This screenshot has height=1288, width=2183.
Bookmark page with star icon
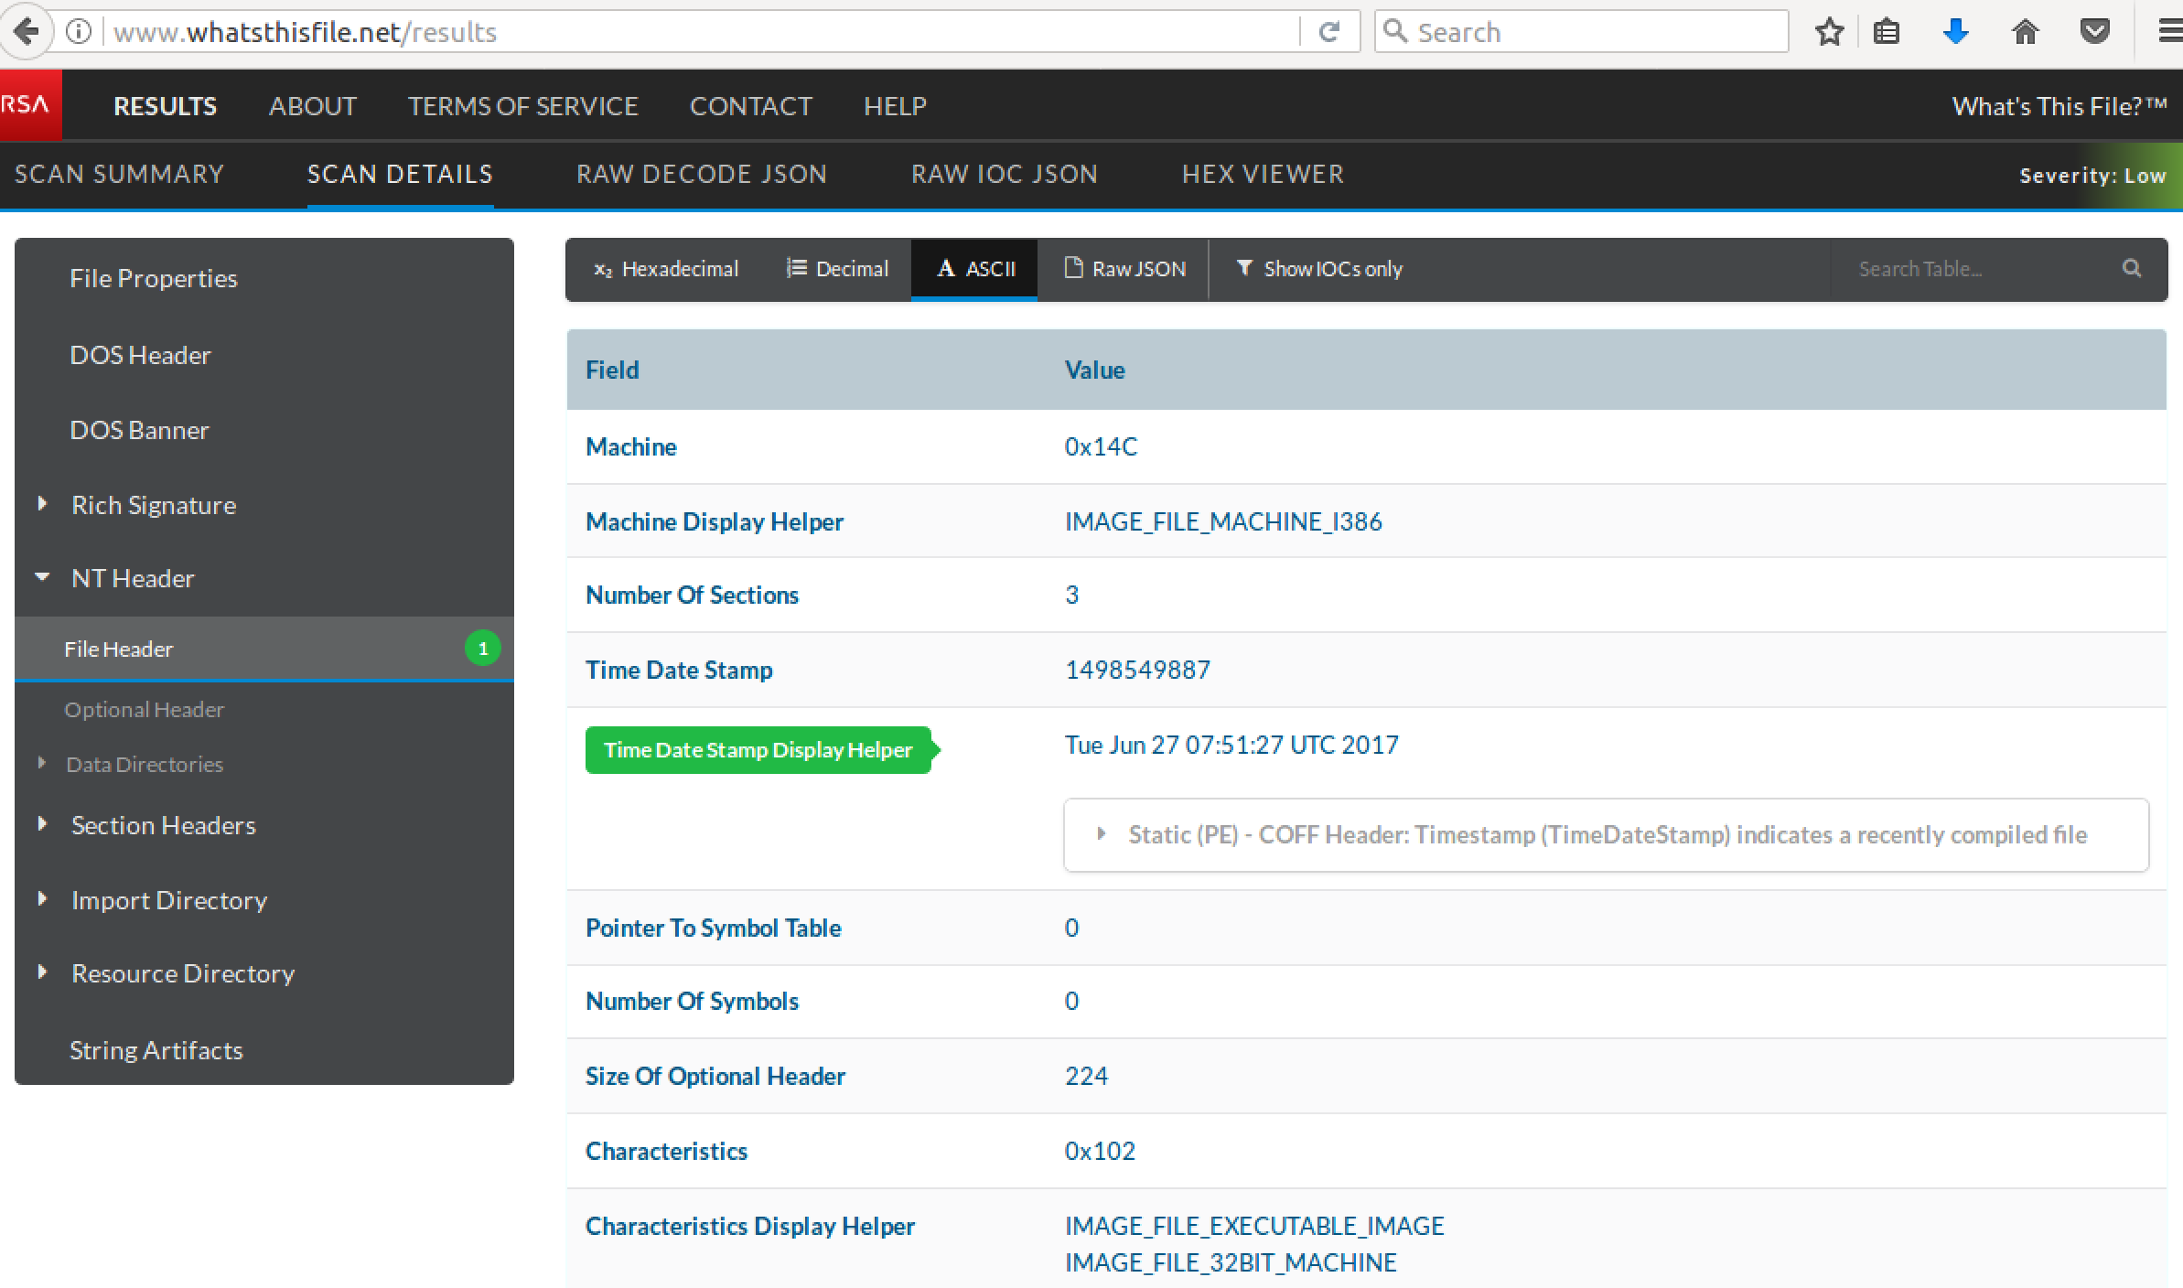pos(1829,32)
